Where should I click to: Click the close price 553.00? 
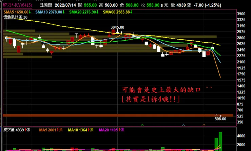(153, 5)
